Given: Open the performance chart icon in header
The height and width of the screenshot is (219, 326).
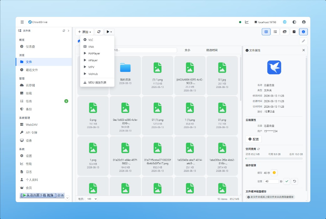Looking at the screenshot, I should tap(247, 22).
